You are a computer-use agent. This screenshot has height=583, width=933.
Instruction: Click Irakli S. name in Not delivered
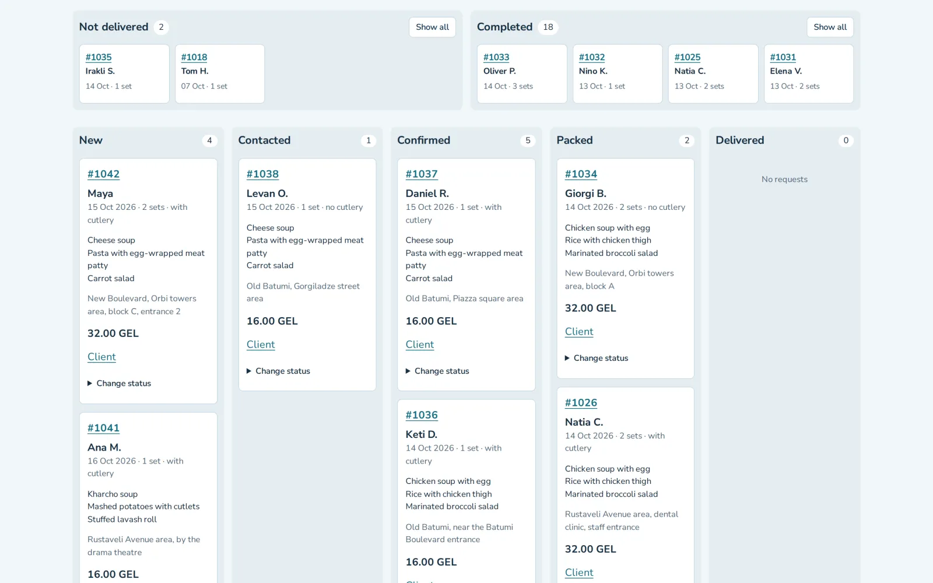click(x=100, y=71)
